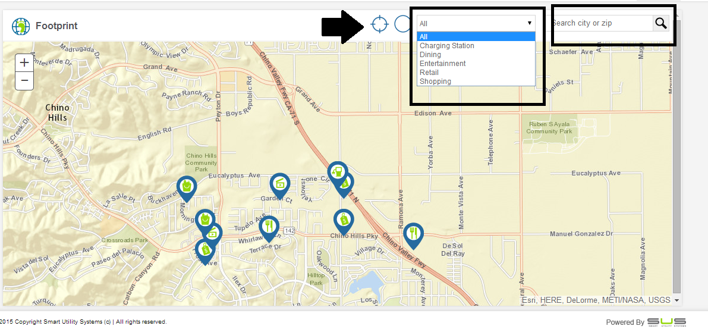Zoom in the map with plus button
Viewport: 708px width, 329px height.
[24, 62]
